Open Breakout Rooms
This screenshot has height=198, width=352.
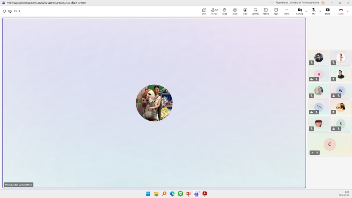coord(265,11)
